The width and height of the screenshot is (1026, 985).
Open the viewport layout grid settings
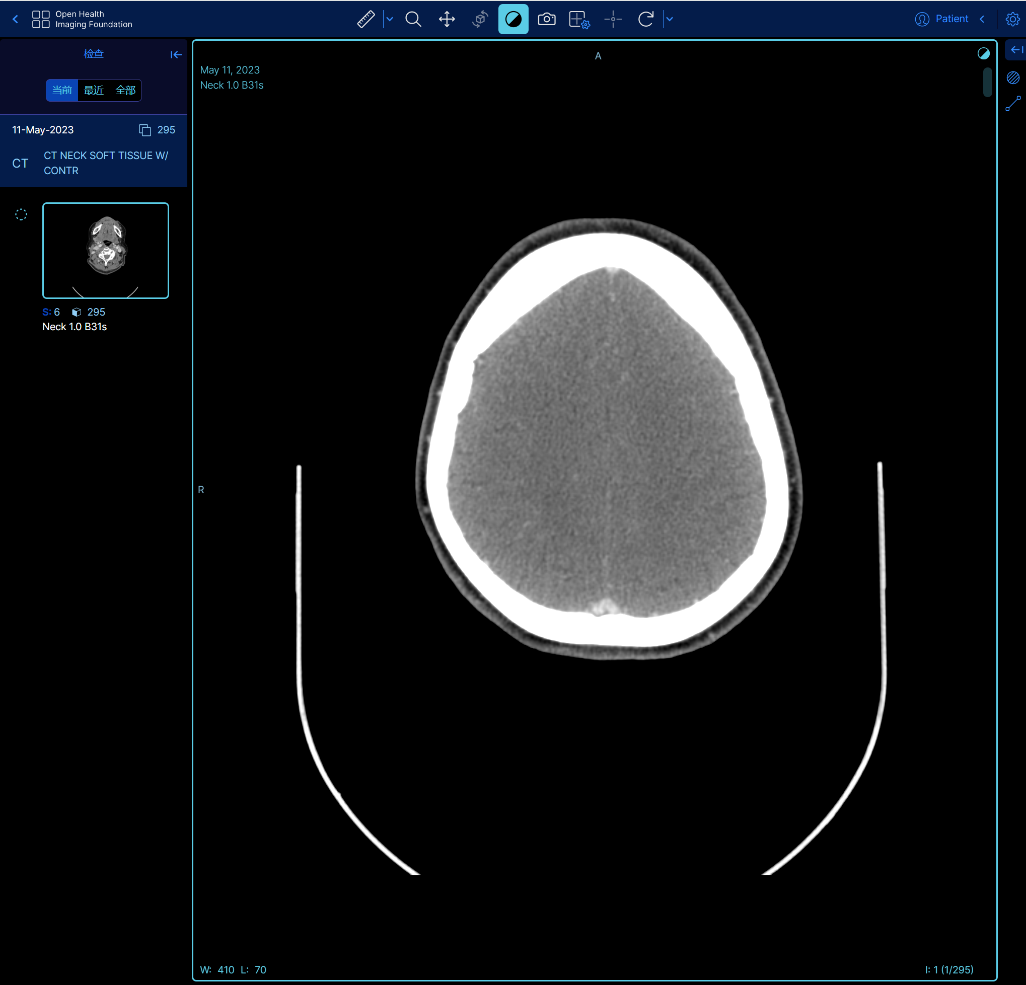[579, 19]
